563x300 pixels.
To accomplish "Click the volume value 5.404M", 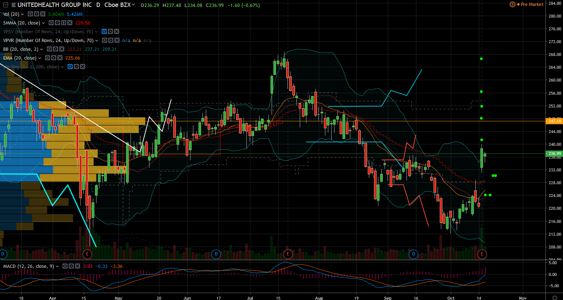I will point(56,14).
